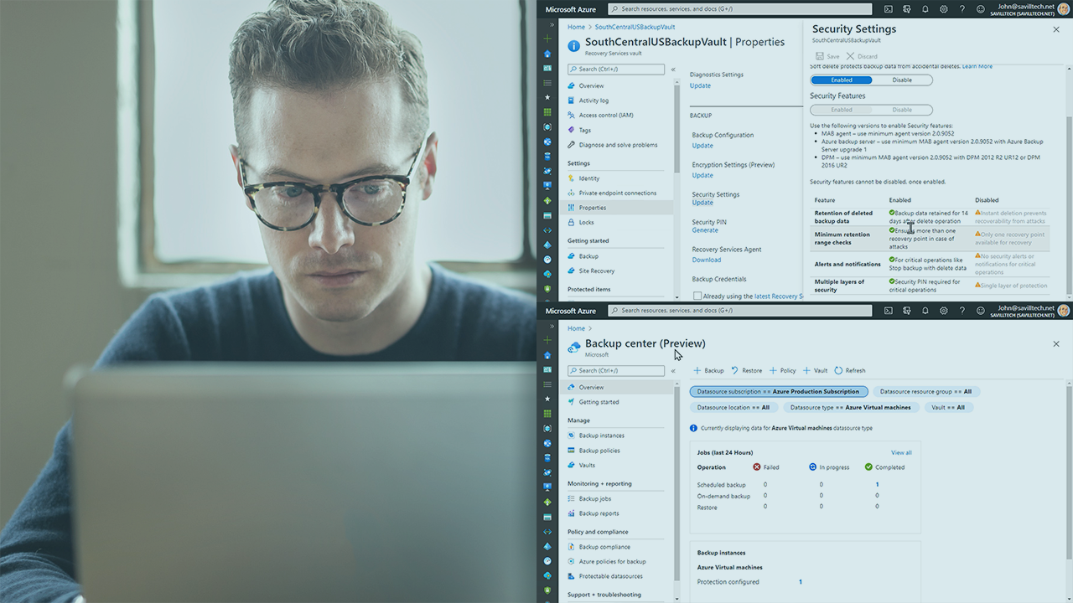Open Backup reports in Backup center menu
The height and width of the screenshot is (603, 1073).
pos(599,513)
